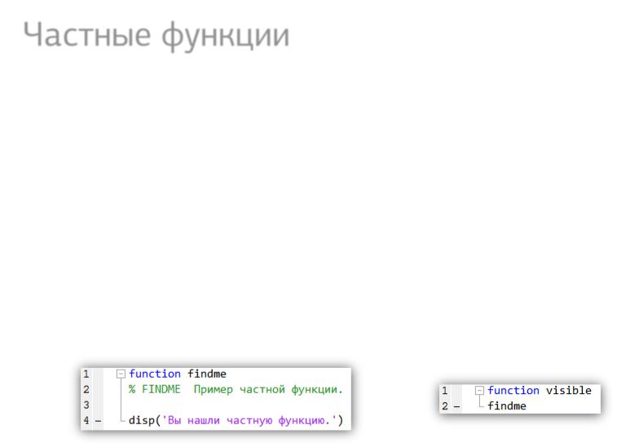This screenshot has height=447, width=617.
Task: Click 'function' keyword before visible
Action: (513, 390)
